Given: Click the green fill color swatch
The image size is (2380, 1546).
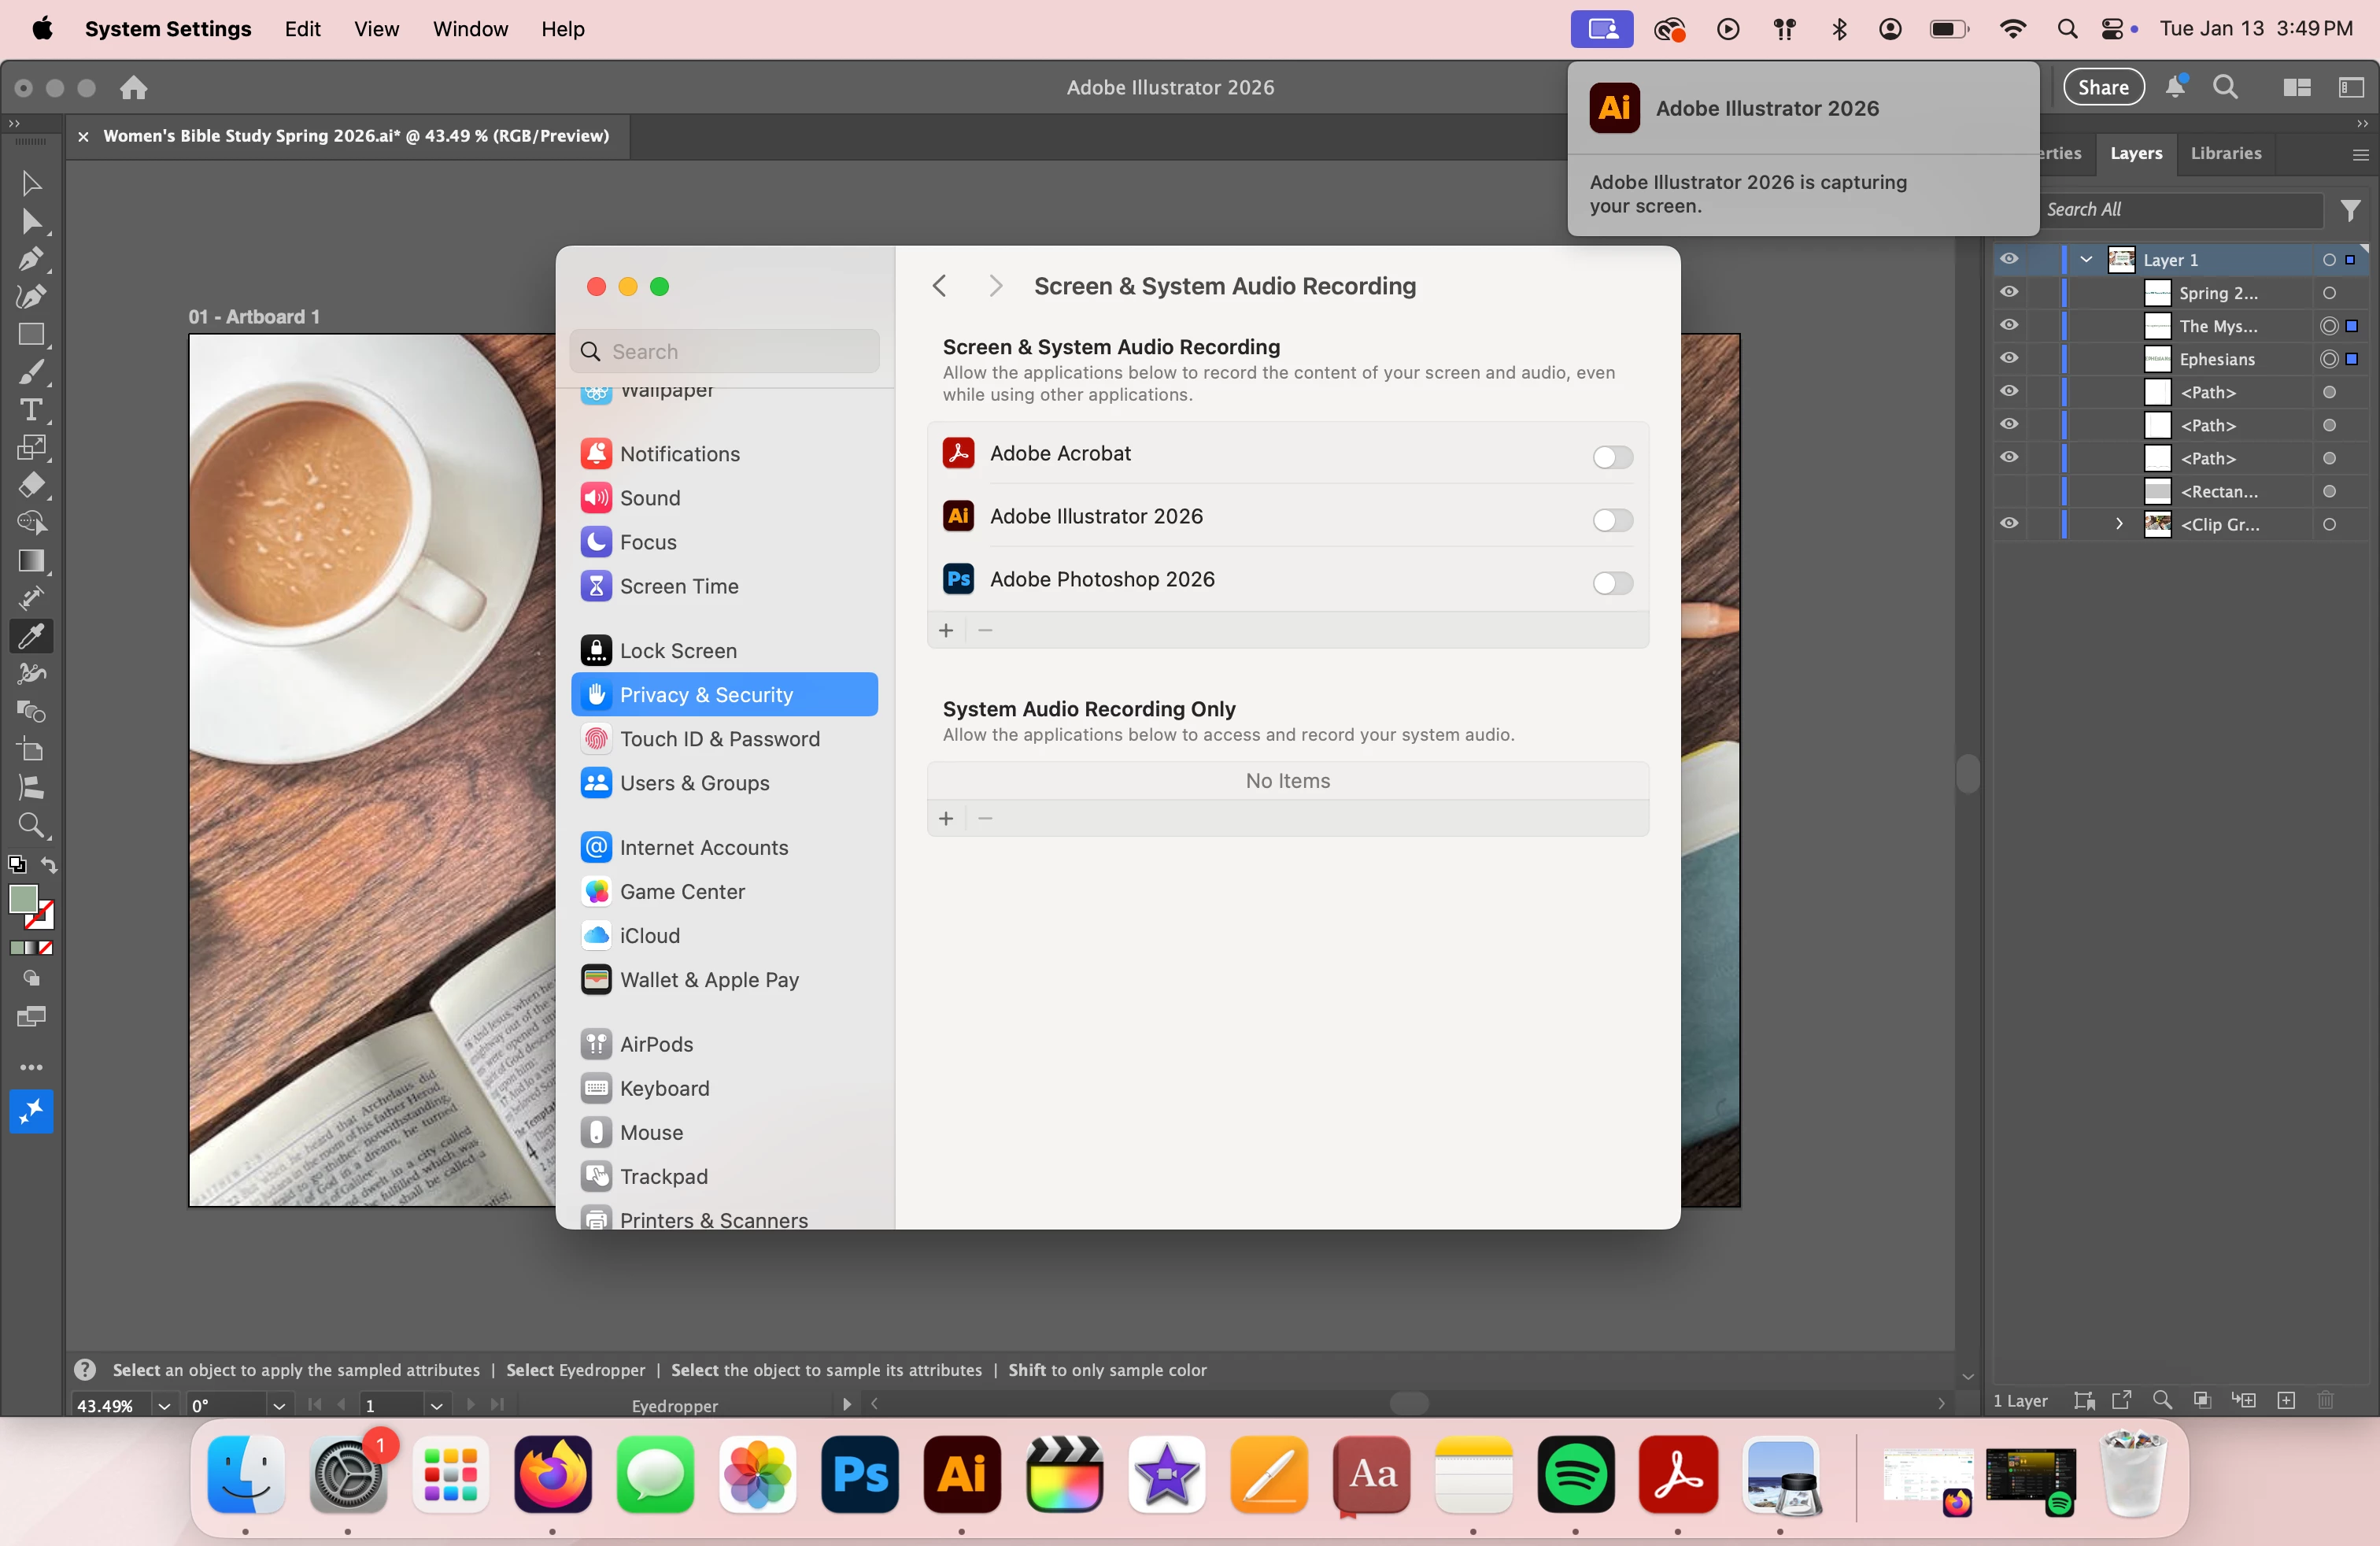Looking at the screenshot, I should click(23, 898).
